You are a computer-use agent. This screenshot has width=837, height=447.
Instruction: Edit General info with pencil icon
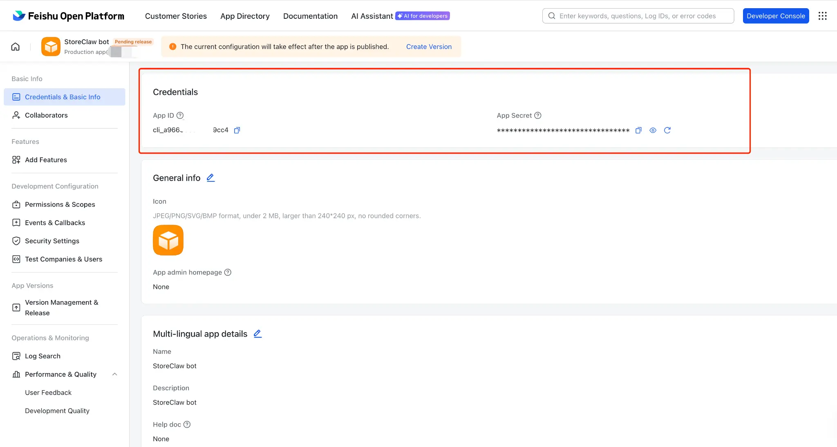tap(210, 178)
